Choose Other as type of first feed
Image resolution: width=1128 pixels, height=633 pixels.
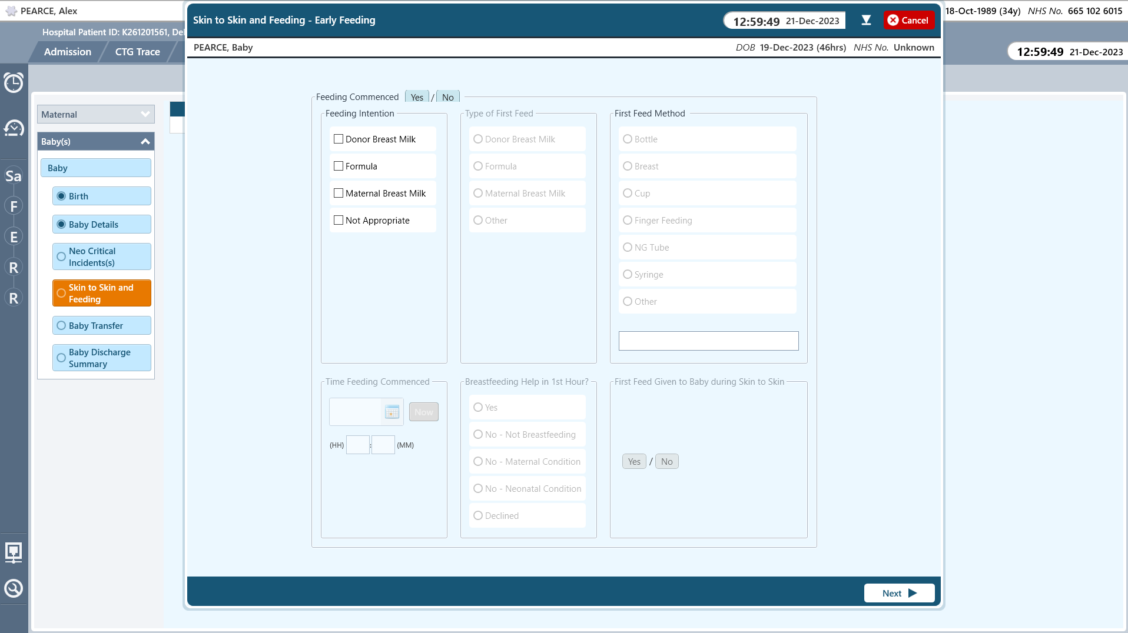click(527, 220)
